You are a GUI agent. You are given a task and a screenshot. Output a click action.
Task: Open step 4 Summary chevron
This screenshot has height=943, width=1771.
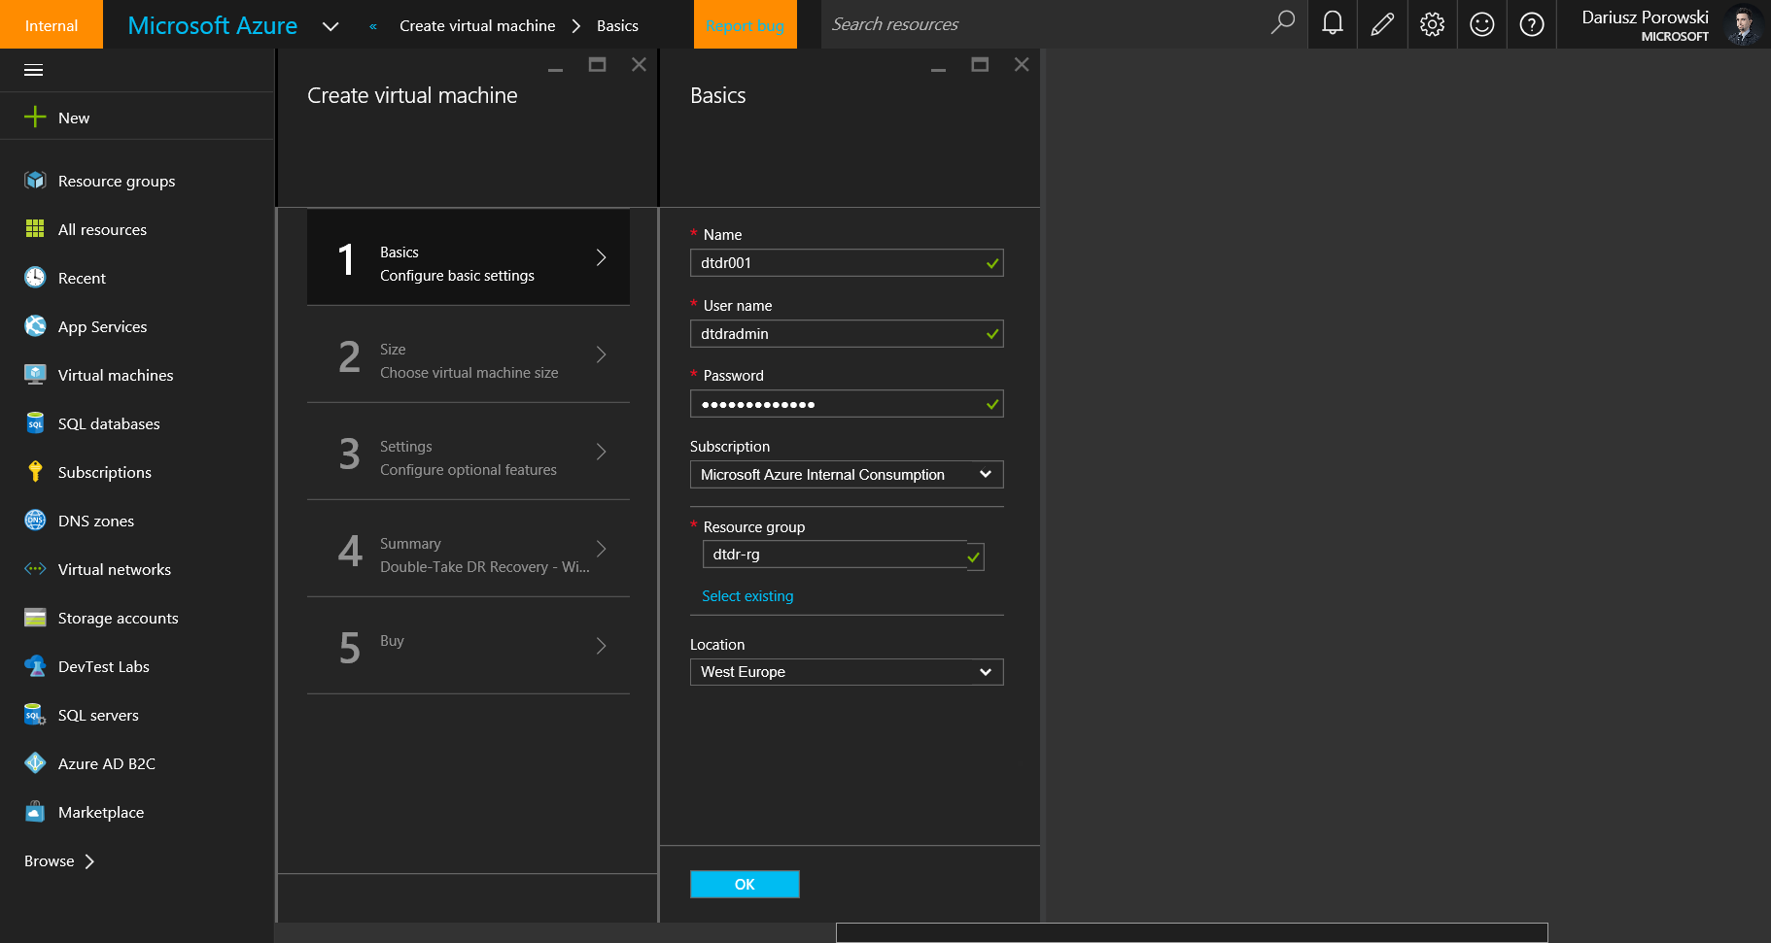(602, 549)
